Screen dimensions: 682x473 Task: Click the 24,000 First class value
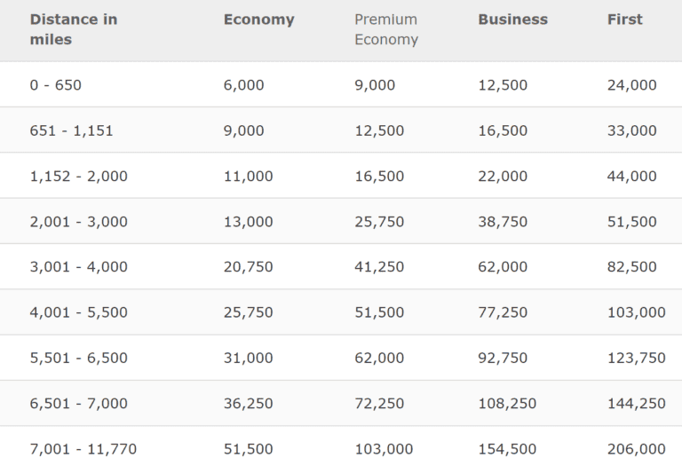tap(632, 85)
